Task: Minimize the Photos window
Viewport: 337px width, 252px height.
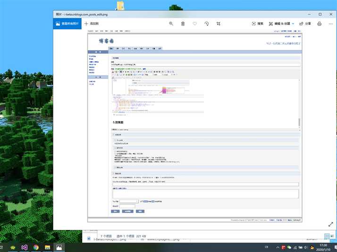Action: pos(309,14)
